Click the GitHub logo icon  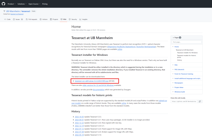[3, 4]
